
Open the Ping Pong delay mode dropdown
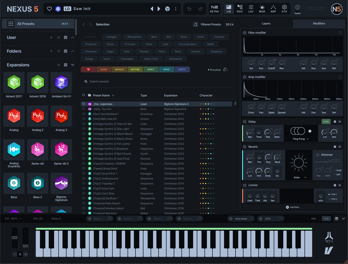tap(301, 139)
